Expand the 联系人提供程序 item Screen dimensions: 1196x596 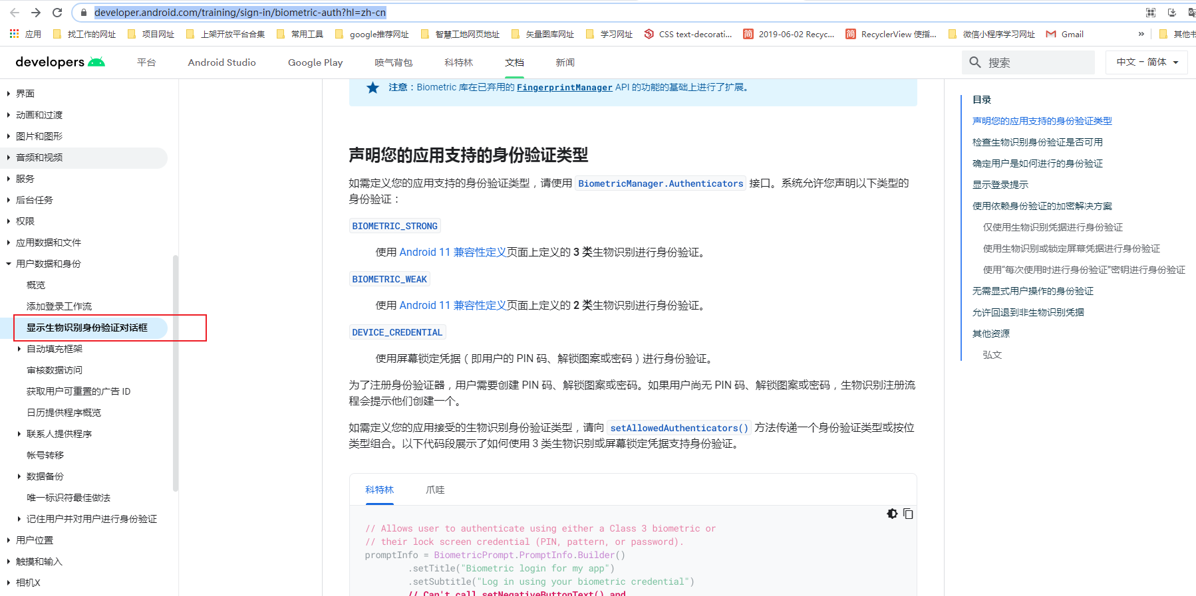(19, 434)
